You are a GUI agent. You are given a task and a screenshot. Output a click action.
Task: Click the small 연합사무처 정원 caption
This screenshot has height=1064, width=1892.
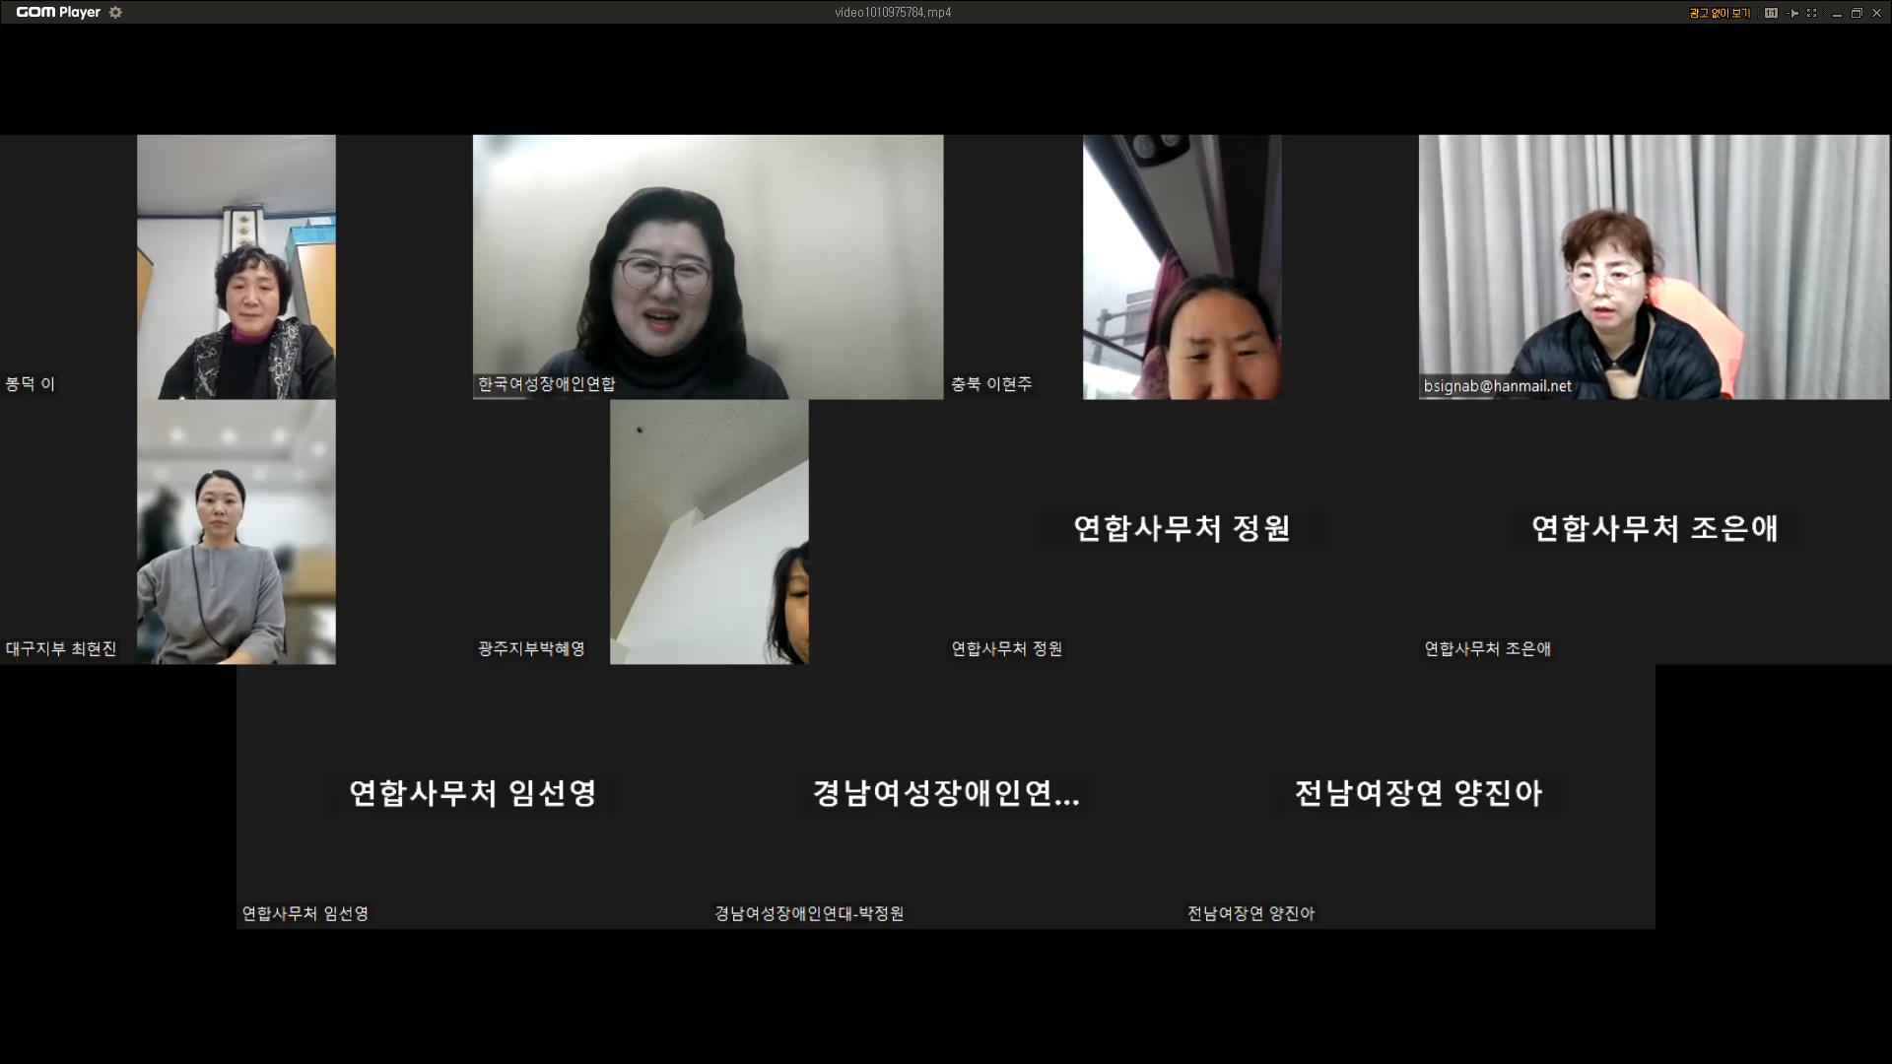[x=1006, y=649]
